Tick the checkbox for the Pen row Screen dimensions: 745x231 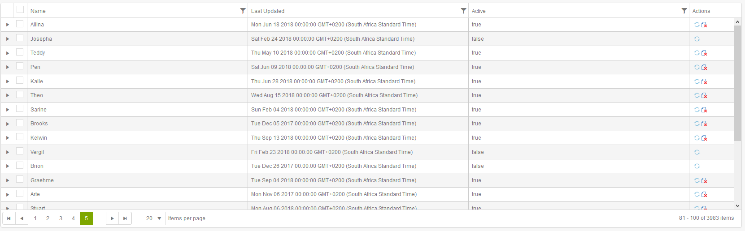pos(20,66)
